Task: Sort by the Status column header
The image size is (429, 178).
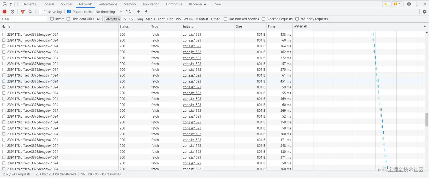Action: pyautogui.click(x=134, y=26)
